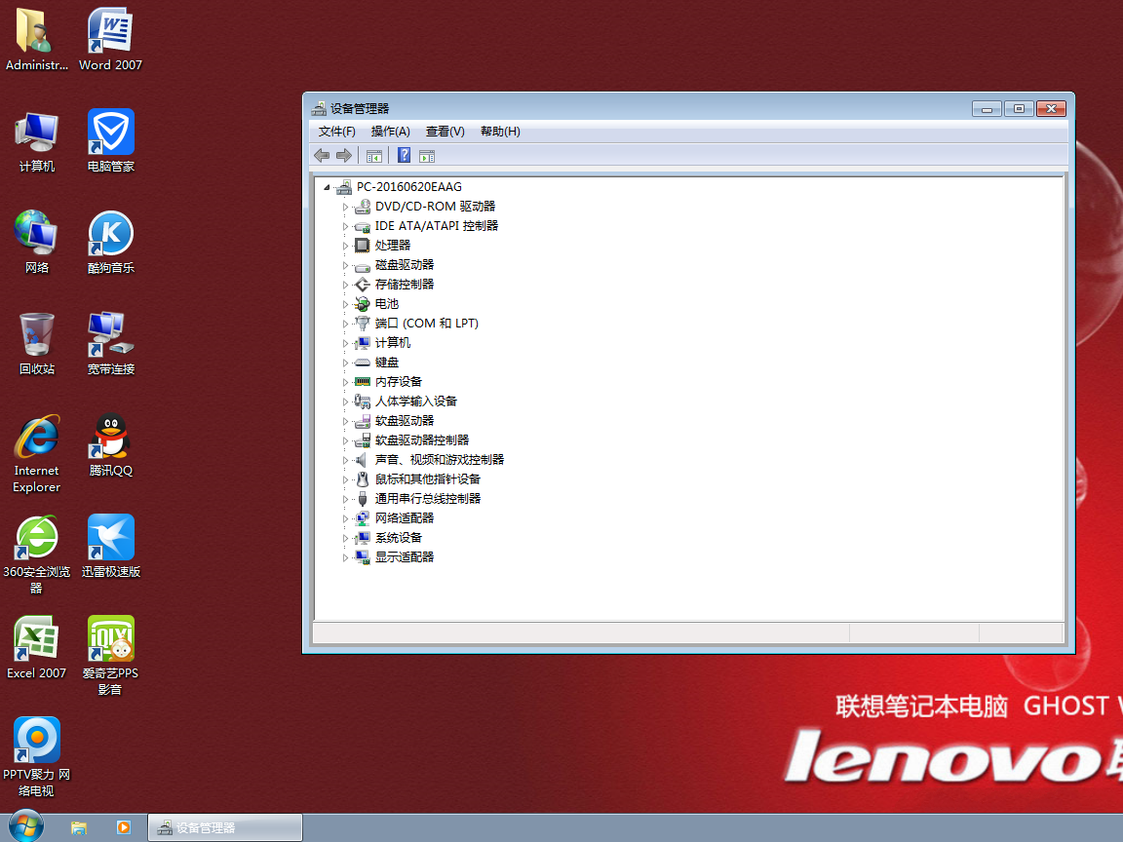The height and width of the screenshot is (842, 1123).
Task: Click the show/hide action pane toolbar icon
Action: tap(426, 156)
